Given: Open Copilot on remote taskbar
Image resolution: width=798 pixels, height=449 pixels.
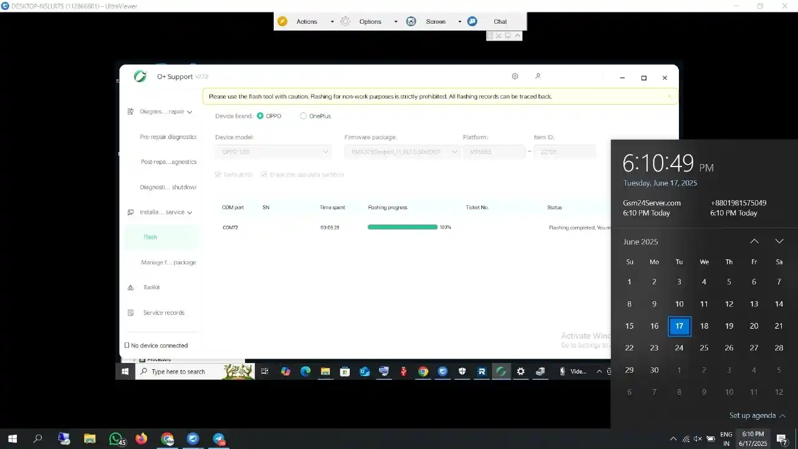Looking at the screenshot, I should click(x=286, y=371).
